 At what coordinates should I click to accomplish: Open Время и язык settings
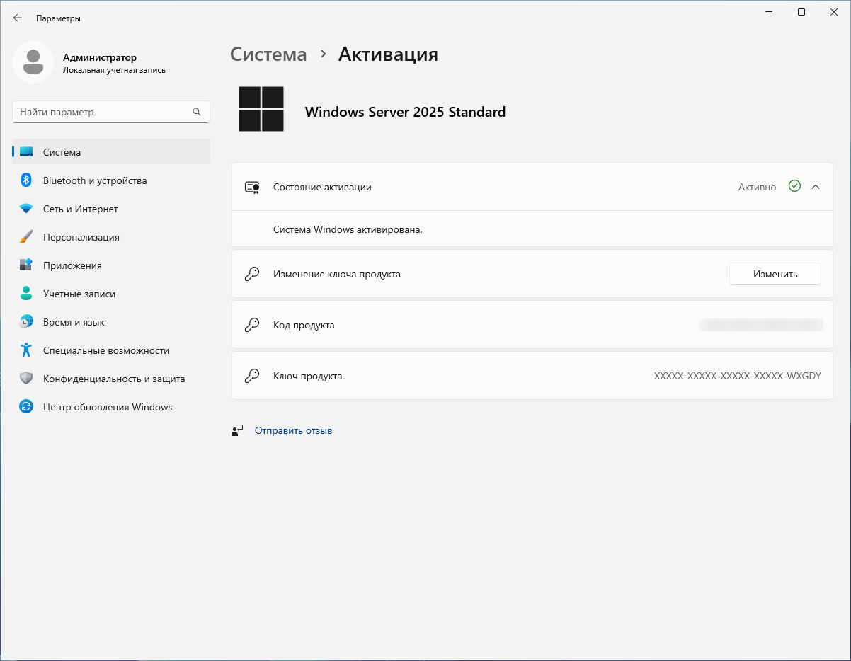click(x=111, y=322)
